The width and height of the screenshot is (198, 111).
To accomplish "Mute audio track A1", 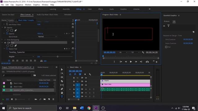I will pos(86,89).
